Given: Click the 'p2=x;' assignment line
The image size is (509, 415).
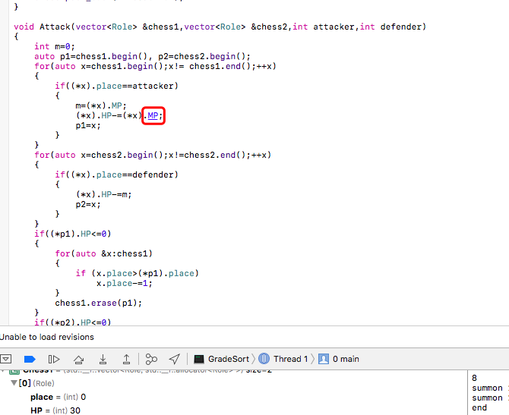Looking at the screenshot, I should point(88,205).
